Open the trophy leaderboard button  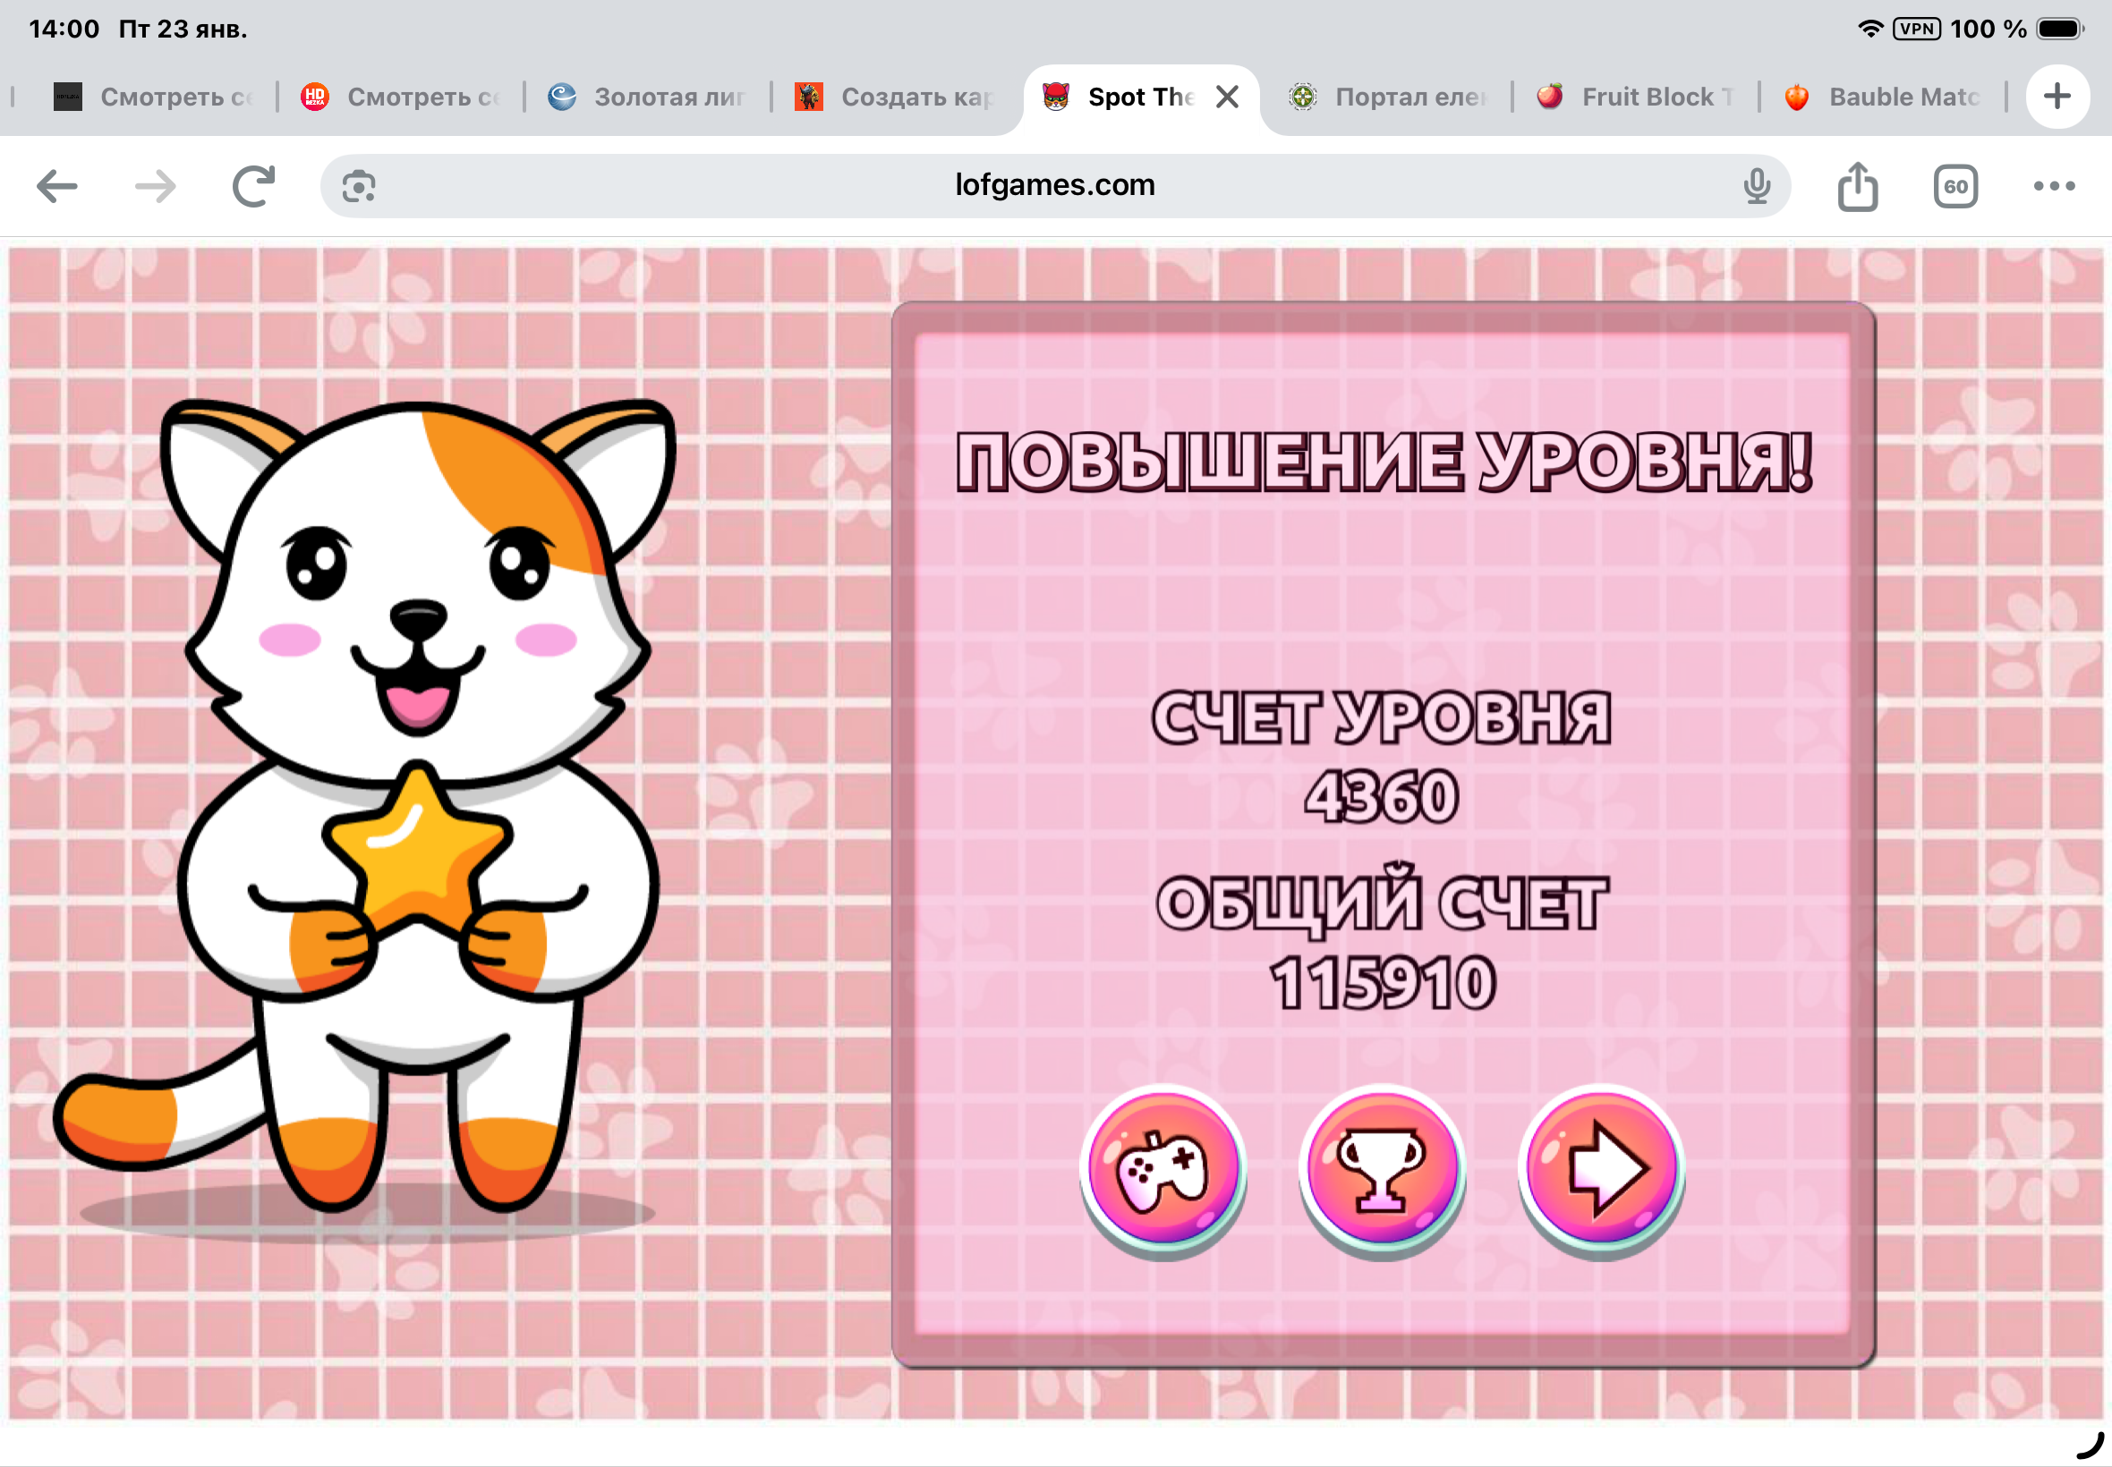click(1381, 1167)
